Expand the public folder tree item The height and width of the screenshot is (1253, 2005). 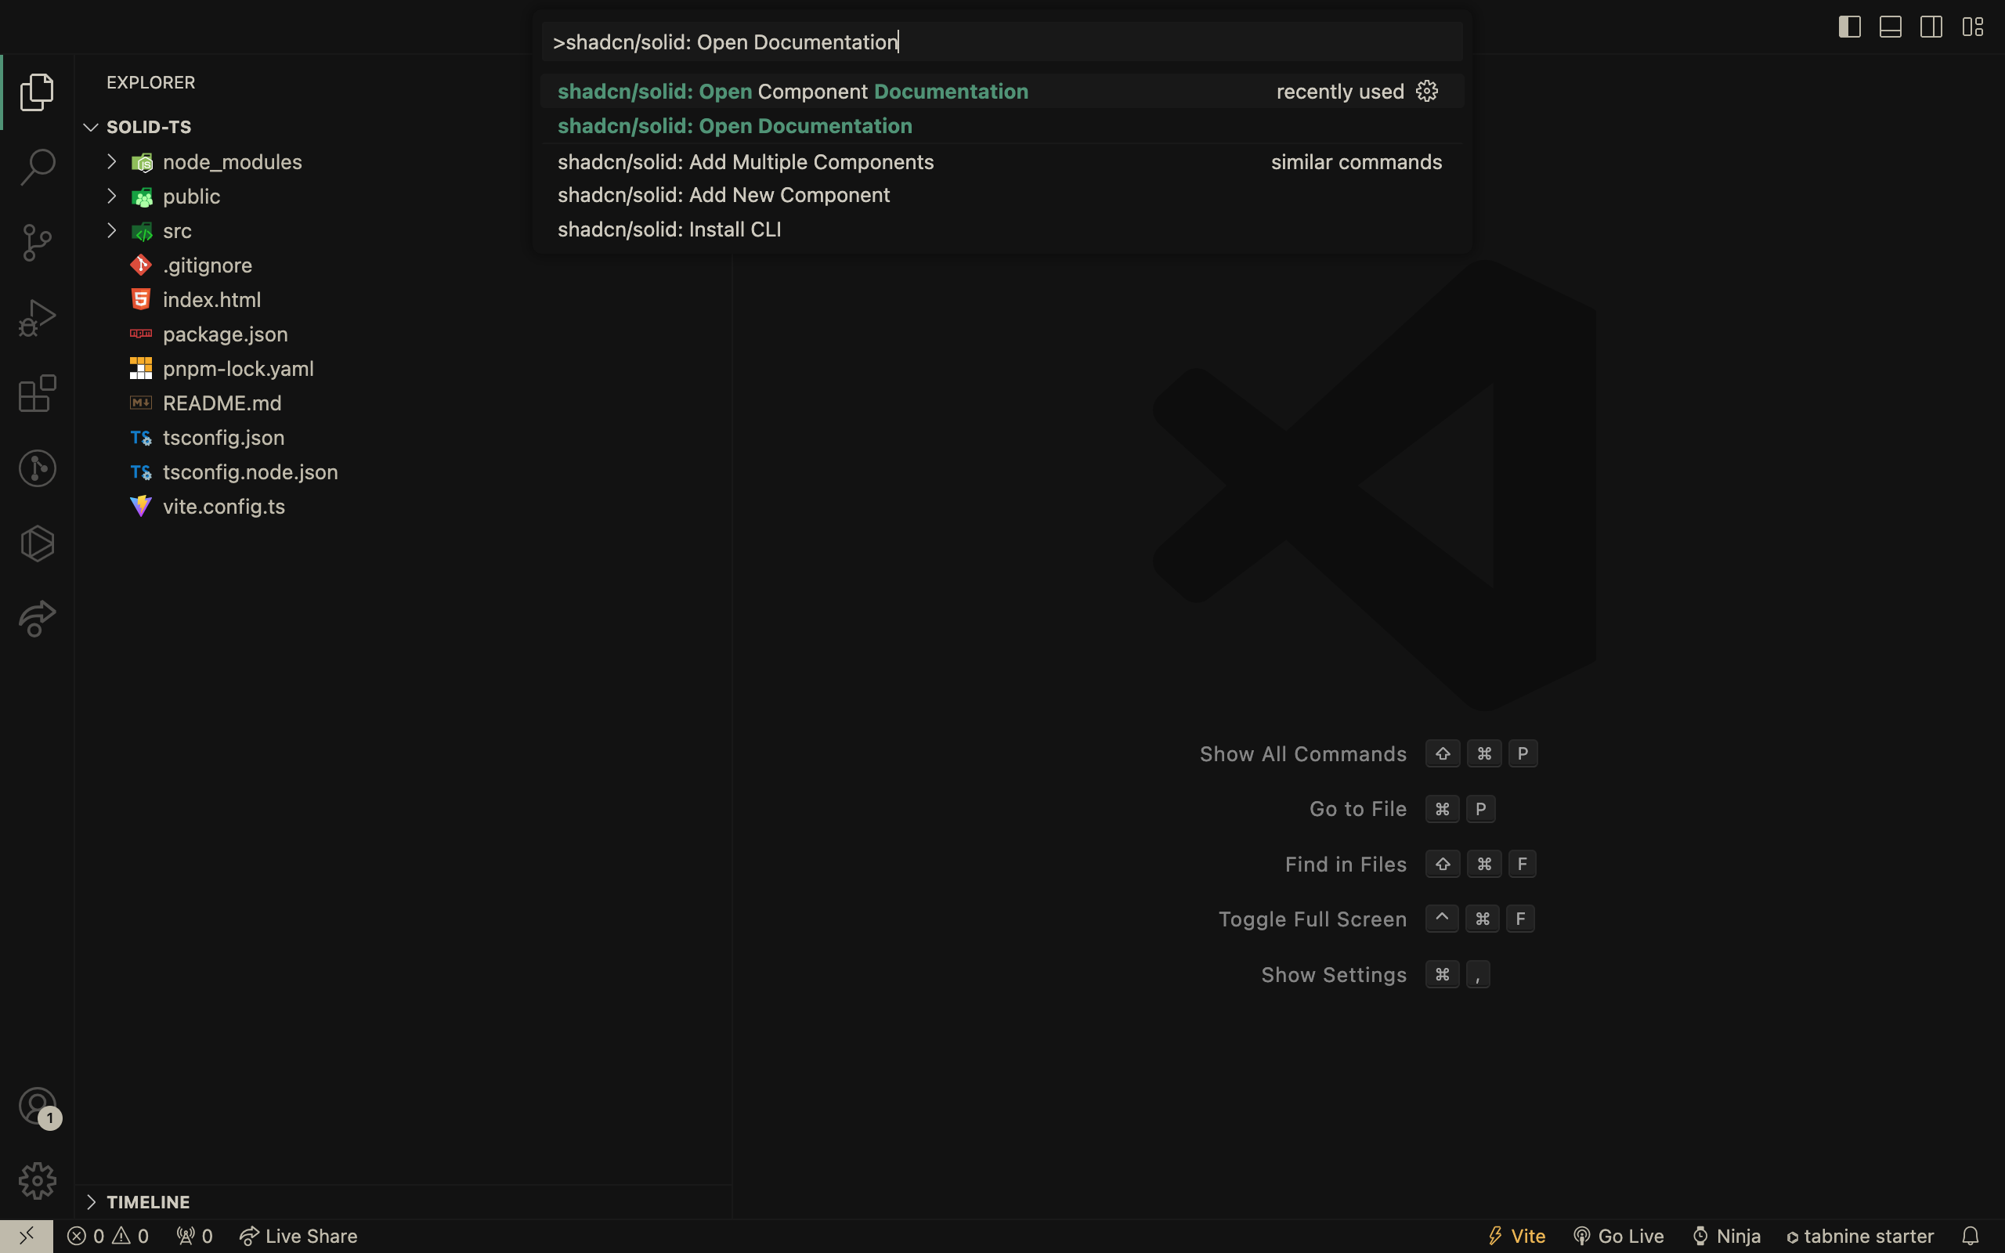click(x=111, y=195)
